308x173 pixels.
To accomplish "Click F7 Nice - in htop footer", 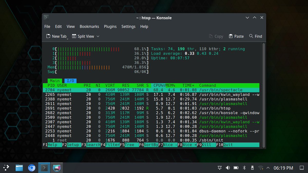I will [168, 145].
